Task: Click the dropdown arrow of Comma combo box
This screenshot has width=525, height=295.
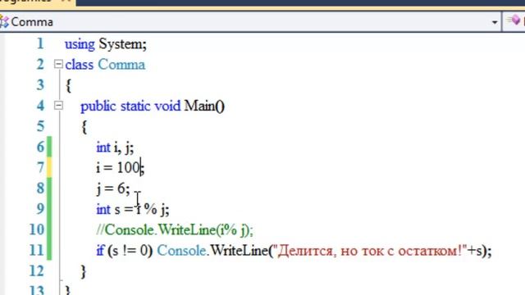Action: point(494,22)
